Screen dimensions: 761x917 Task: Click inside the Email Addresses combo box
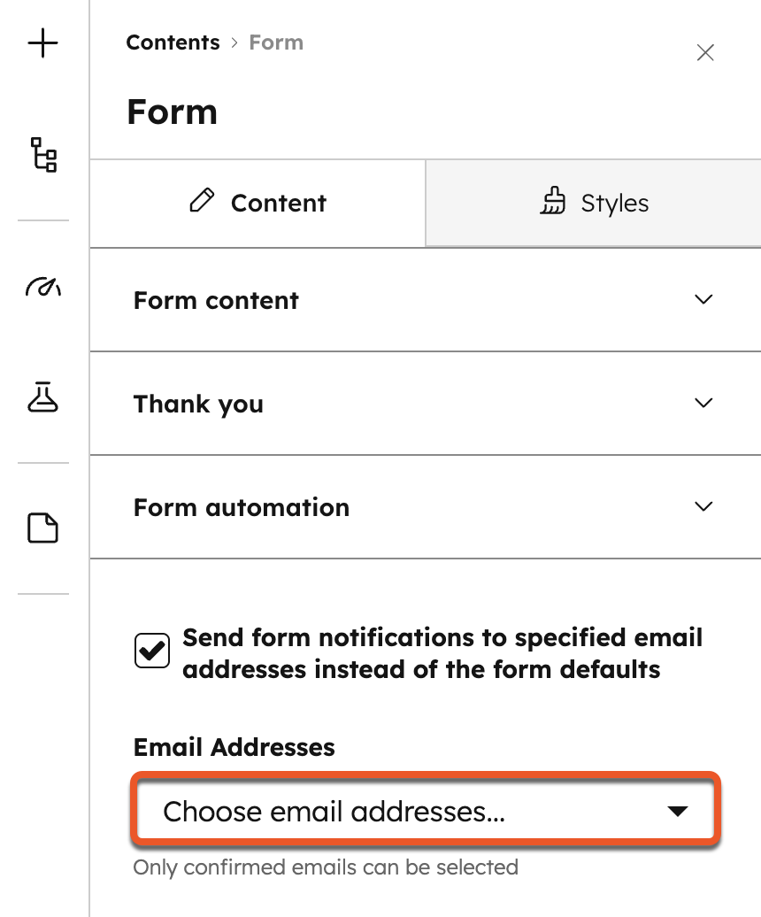tap(354, 808)
